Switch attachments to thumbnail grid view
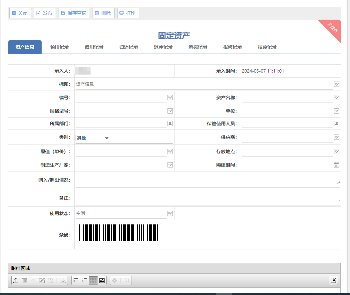Screen dimensions: 350x295 click(93, 280)
